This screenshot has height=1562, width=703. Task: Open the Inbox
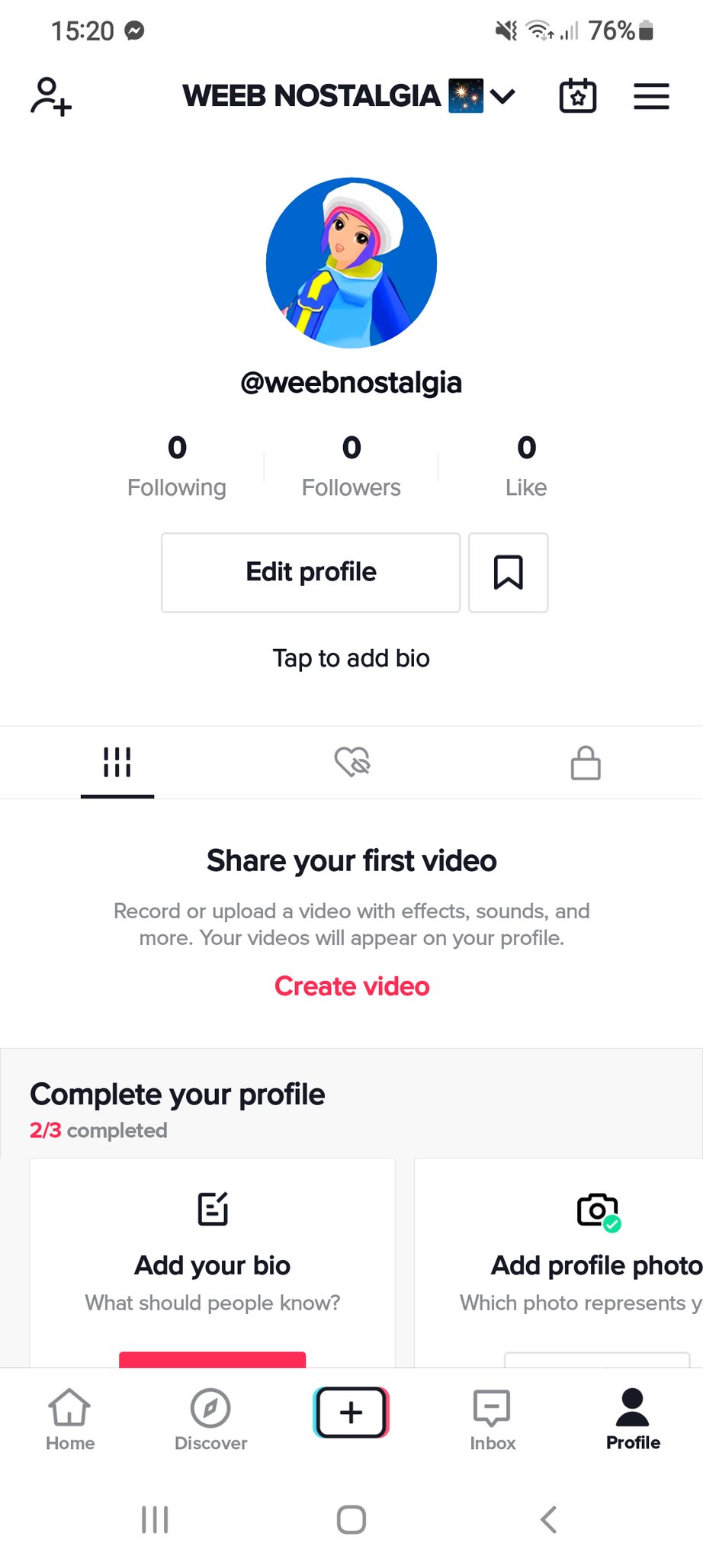tap(493, 1419)
